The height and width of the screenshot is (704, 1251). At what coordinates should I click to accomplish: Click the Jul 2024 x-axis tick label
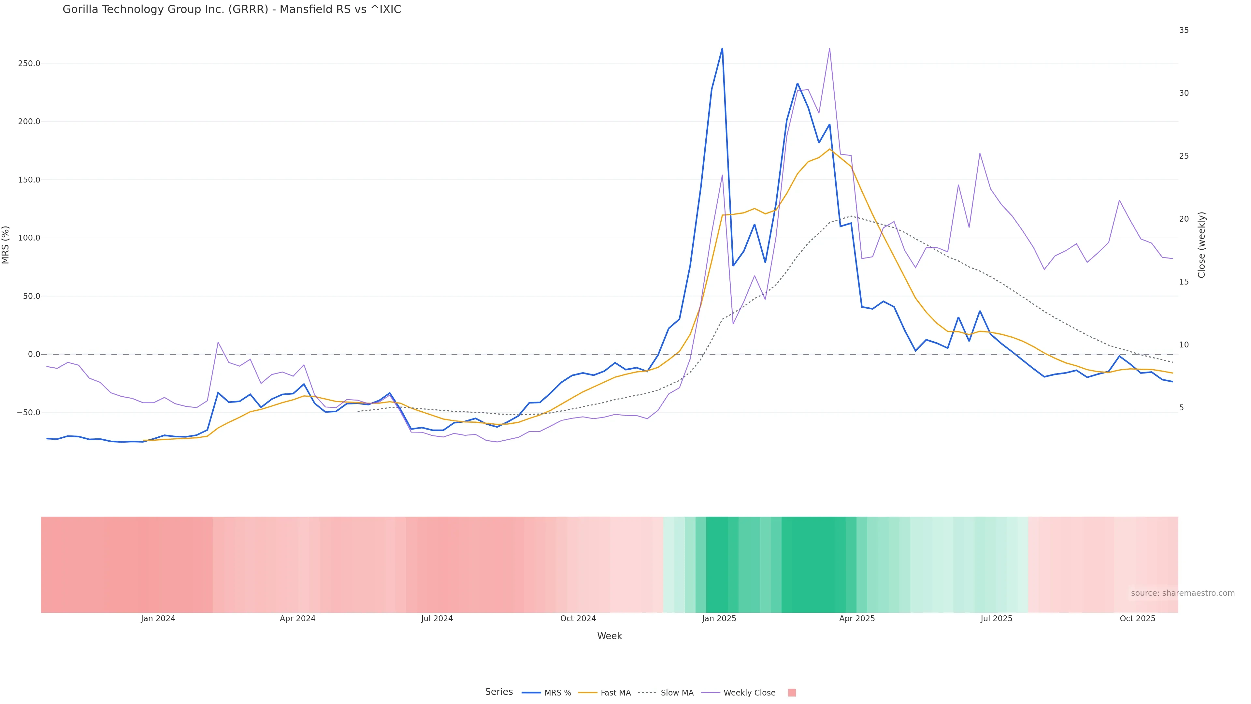(x=437, y=619)
